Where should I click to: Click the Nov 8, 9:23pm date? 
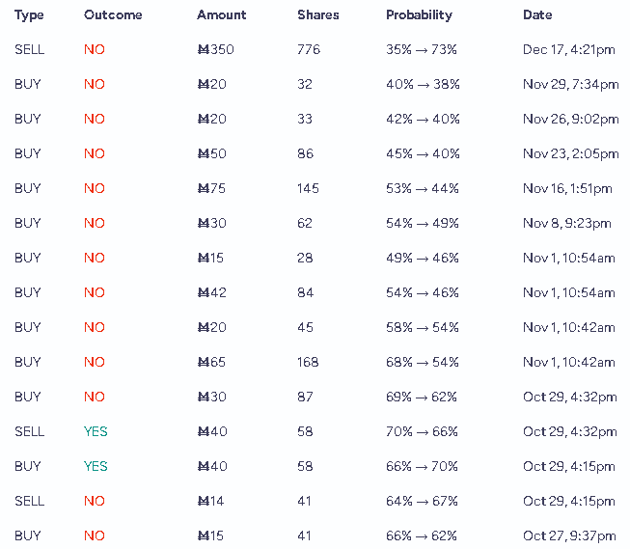tap(567, 224)
